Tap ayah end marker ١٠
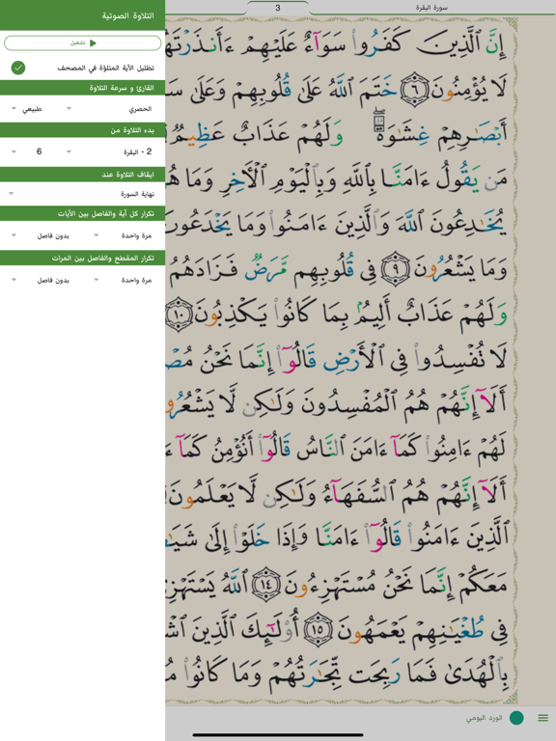Image resolution: width=556 pixels, height=741 pixels. [179, 314]
